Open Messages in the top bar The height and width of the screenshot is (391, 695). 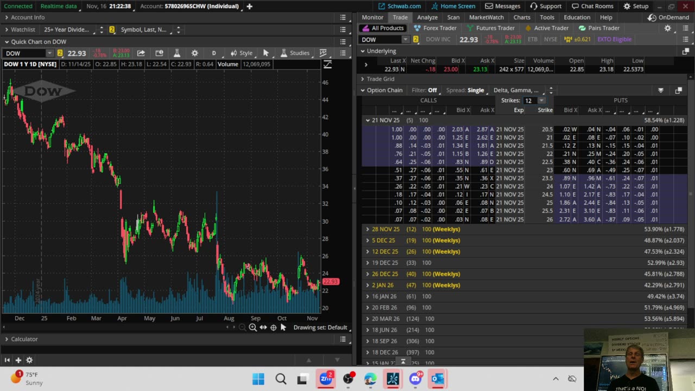point(503,6)
